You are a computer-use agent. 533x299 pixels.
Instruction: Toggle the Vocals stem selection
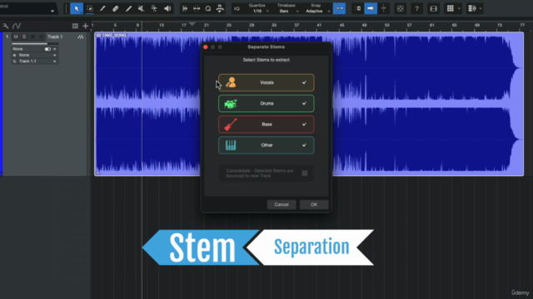266,83
